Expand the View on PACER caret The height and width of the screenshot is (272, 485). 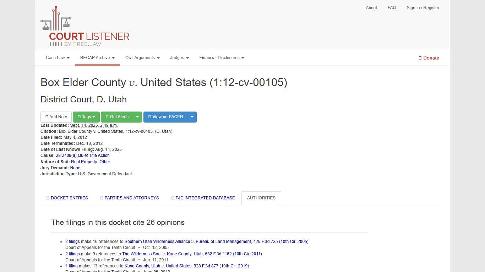click(x=192, y=117)
